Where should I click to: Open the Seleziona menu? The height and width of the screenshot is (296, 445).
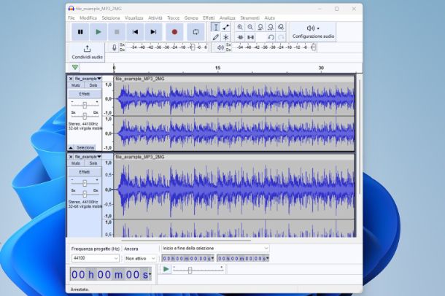(111, 17)
